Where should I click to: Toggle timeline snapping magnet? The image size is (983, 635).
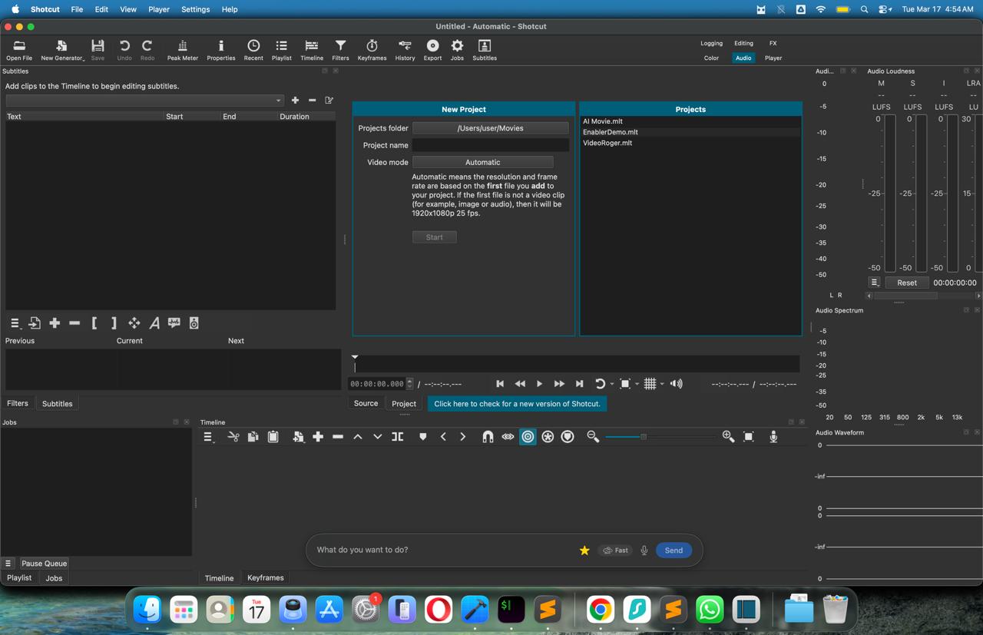tap(488, 437)
